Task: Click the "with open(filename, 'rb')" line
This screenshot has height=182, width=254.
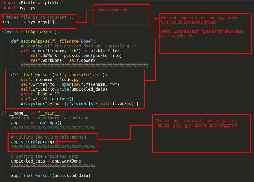Action: click(70, 51)
